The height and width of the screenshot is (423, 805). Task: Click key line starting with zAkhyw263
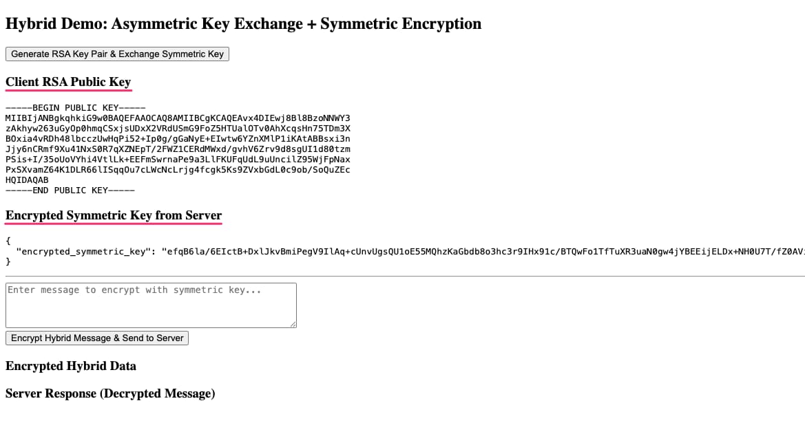[178, 129]
